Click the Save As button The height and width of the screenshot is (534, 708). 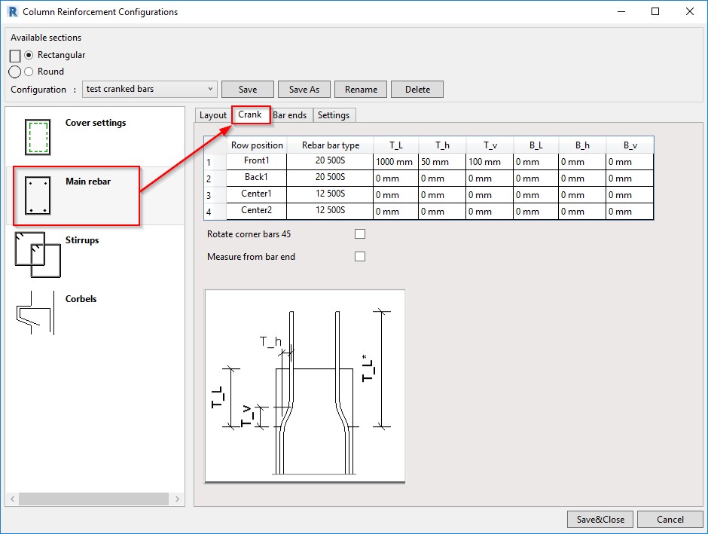pyautogui.click(x=304, y=90)
